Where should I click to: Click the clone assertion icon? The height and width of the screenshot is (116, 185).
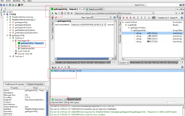(x=69, y=67)
